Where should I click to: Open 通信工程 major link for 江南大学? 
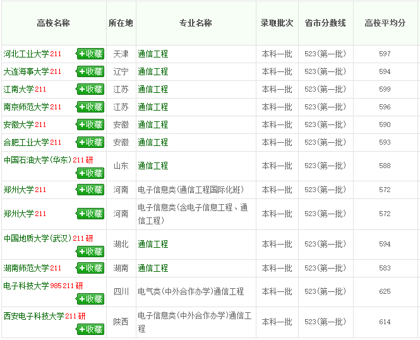tap(153, 89)
